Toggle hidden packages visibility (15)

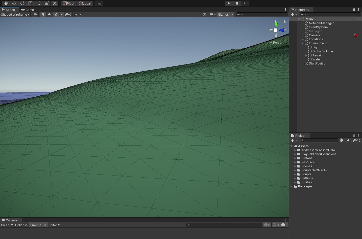click(357, 140)
